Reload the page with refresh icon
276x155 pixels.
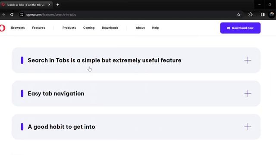pyautogui.click(x=12, y=15)
